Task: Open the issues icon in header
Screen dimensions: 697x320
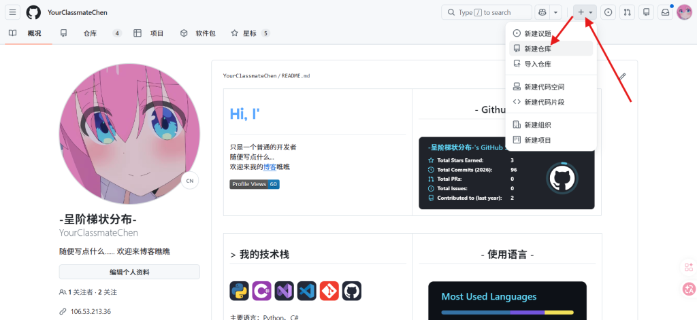Action: pos(608,12)
